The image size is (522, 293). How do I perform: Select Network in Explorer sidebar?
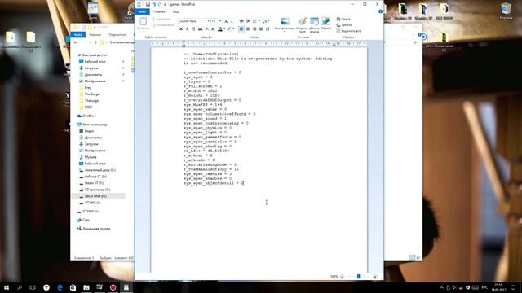(x=86, y=220)
